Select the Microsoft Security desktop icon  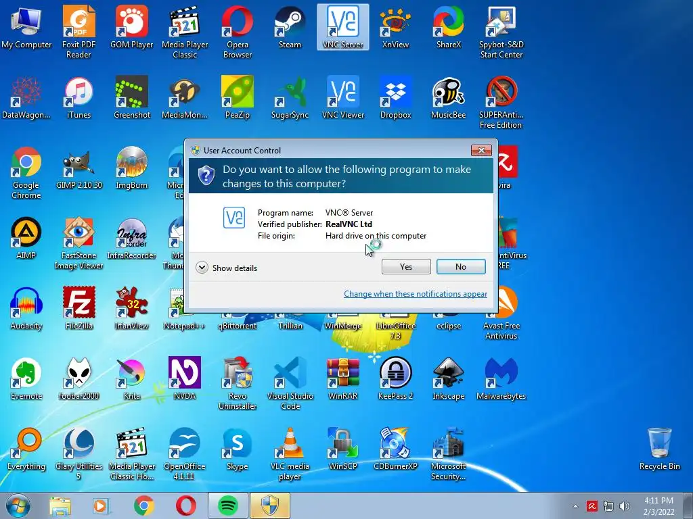pos(449,454)
